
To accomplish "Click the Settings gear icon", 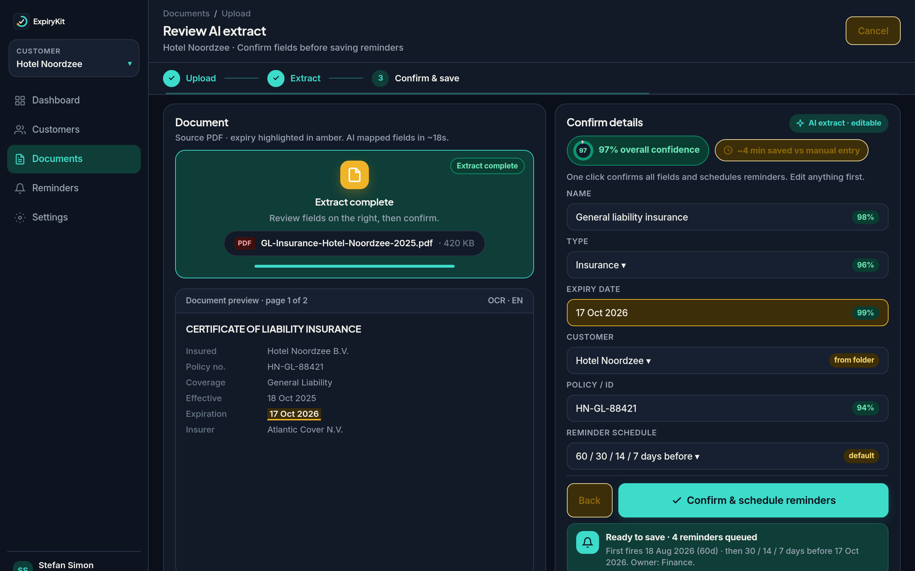I will pos(20,218).
